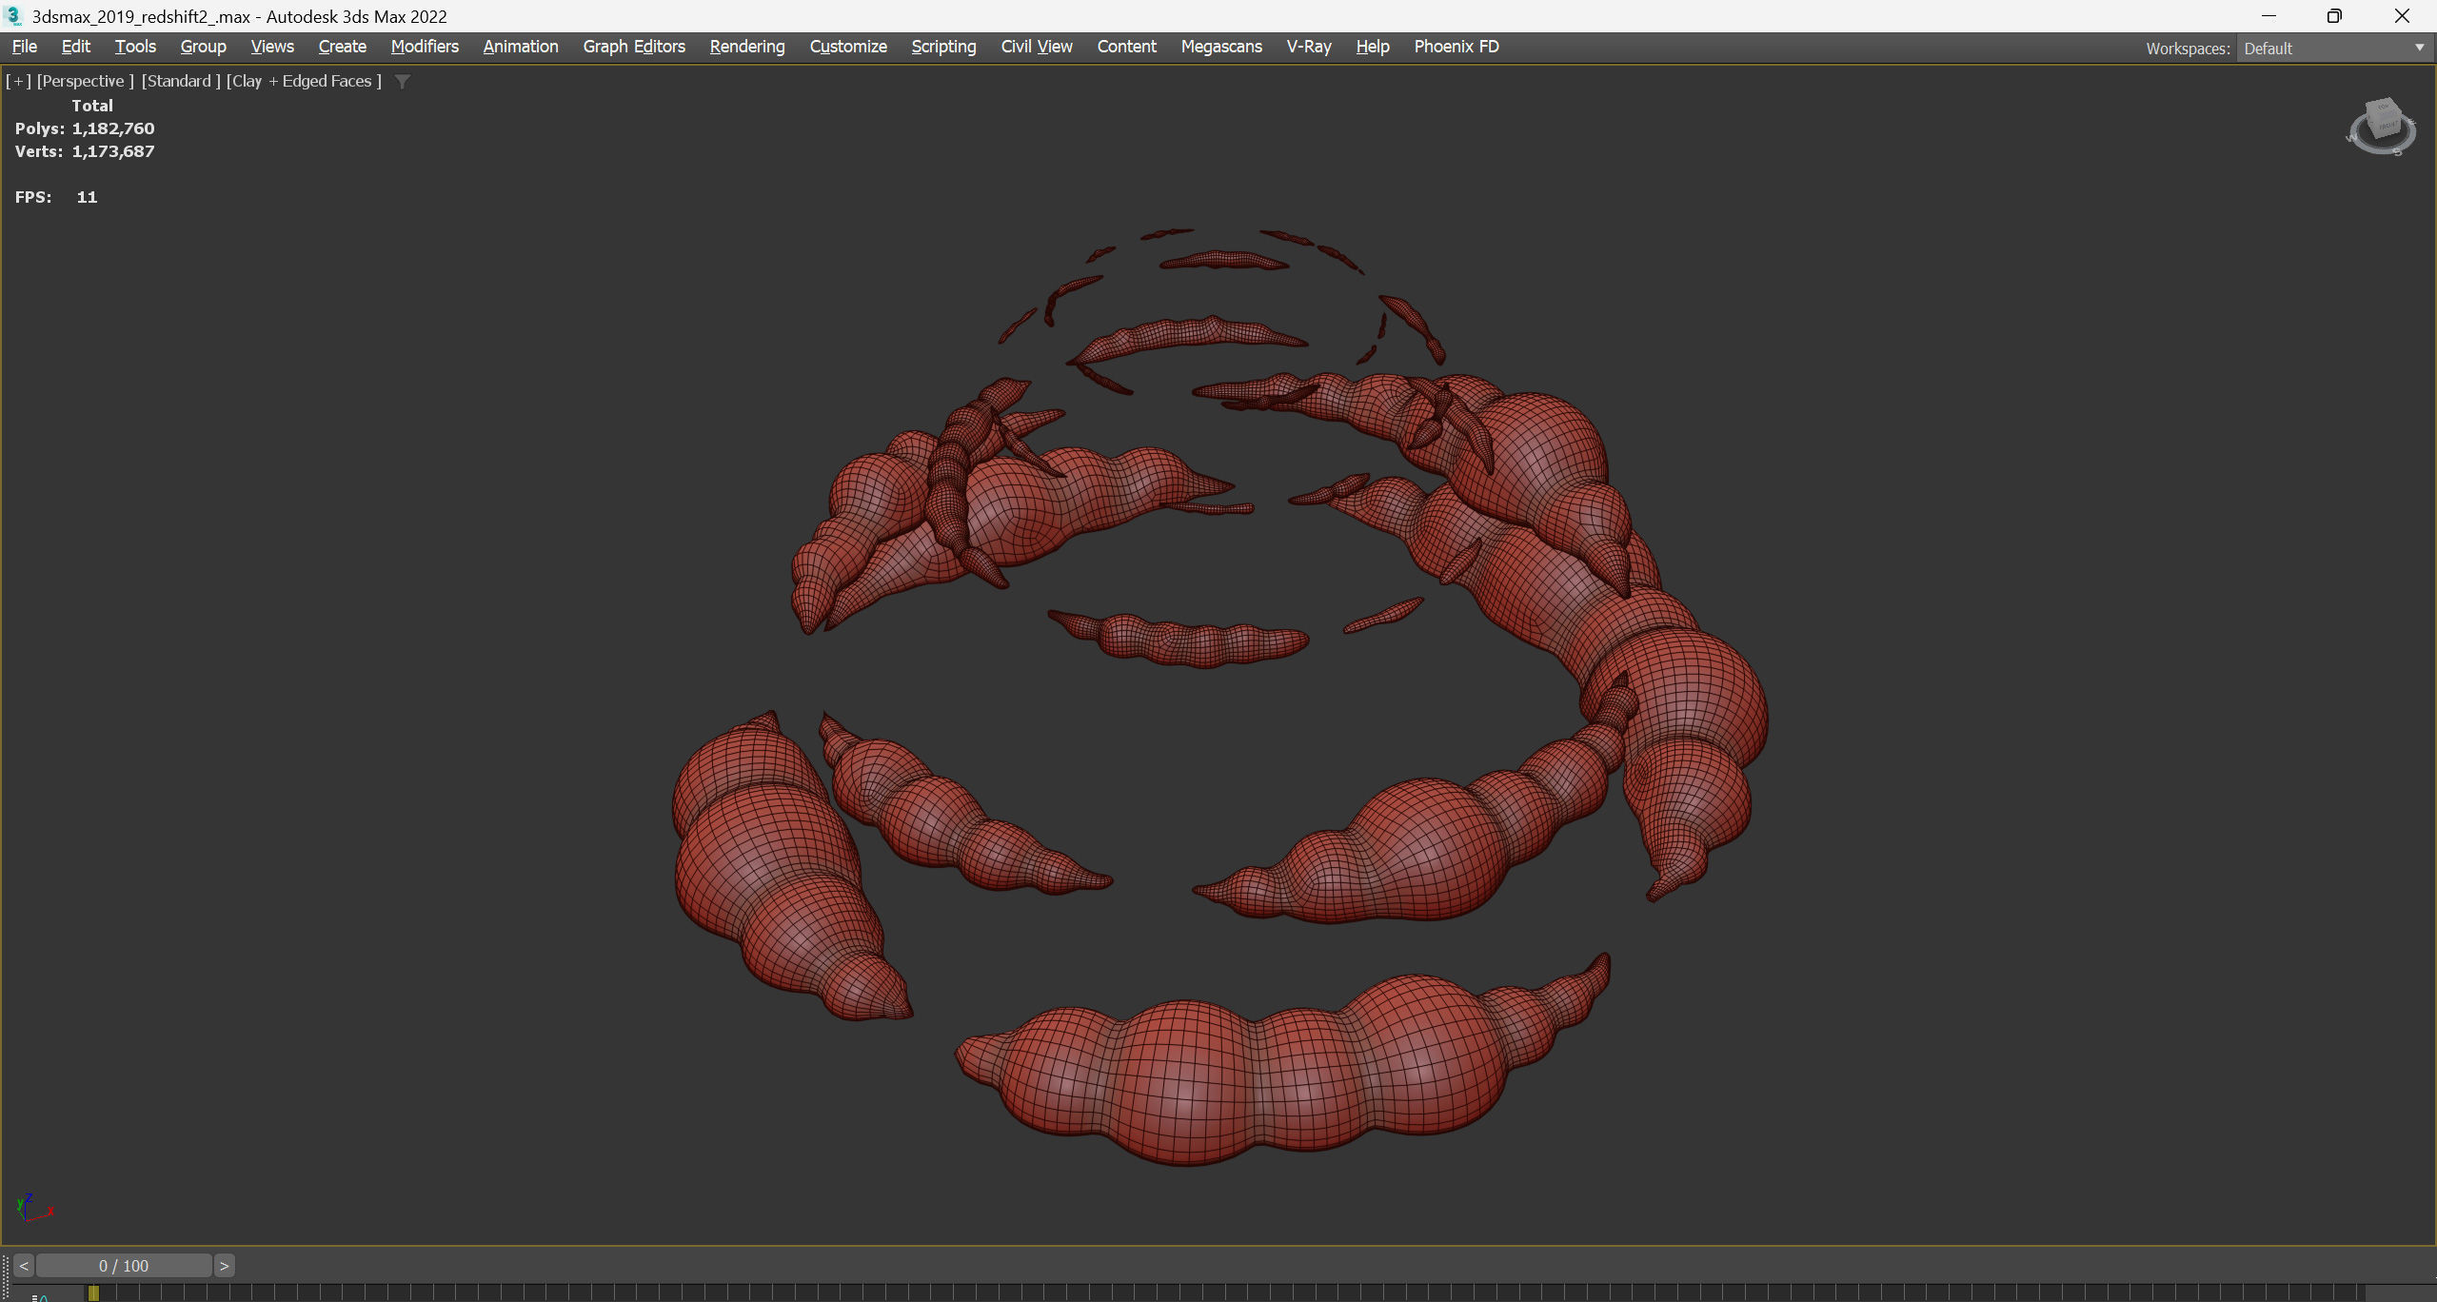Viewport: 2437px width, 1302px height.
Task: Open the Megascans menu
Action: click(x=1220, y=47)
